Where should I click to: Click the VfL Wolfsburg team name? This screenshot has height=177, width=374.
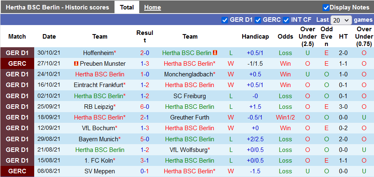pos(188,149)
